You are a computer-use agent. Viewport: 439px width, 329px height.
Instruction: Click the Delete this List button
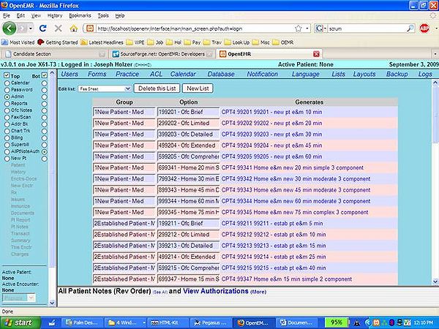tap(155, 88)
